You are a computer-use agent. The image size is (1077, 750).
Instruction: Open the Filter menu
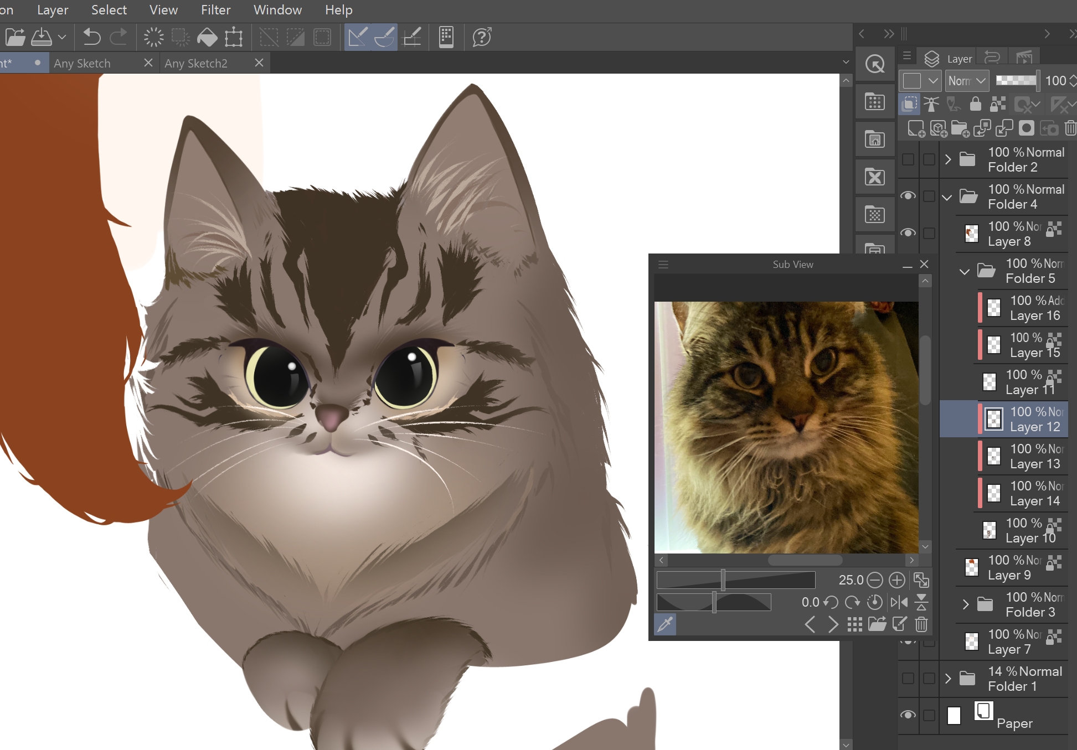pos(215,10)
